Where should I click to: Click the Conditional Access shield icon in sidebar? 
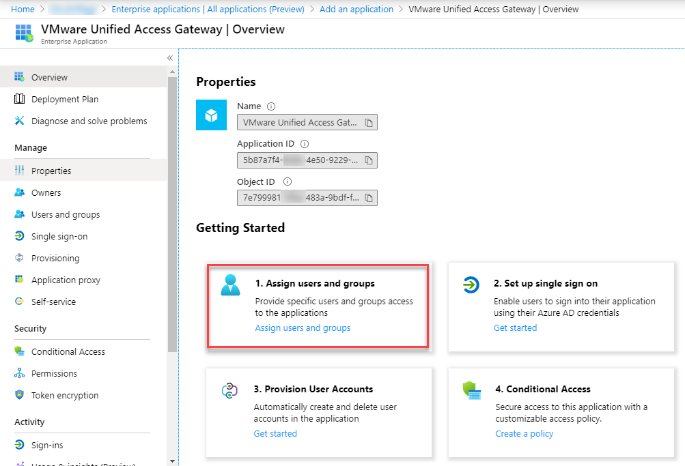tap(19, 351)
